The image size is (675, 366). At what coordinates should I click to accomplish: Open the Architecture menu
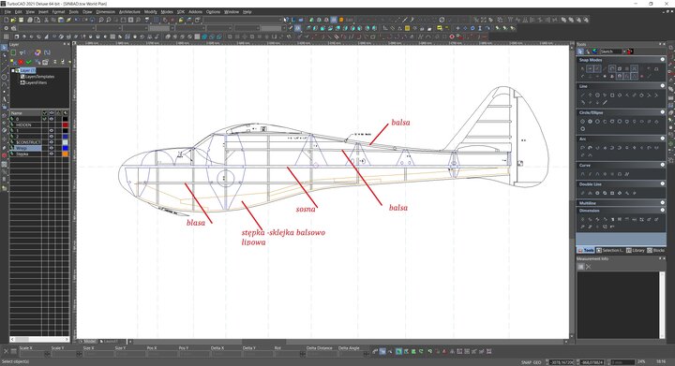[x=129, y=12]
